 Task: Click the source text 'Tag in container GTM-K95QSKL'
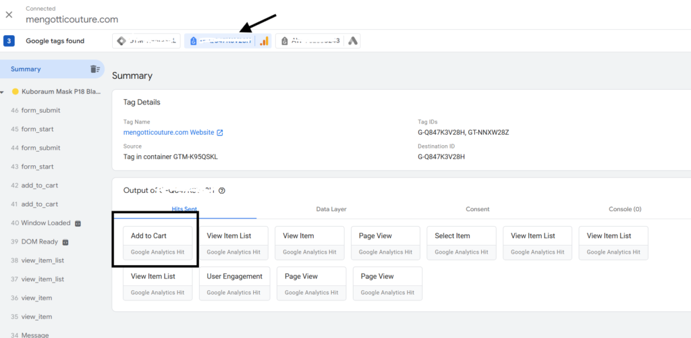point(171,157)
